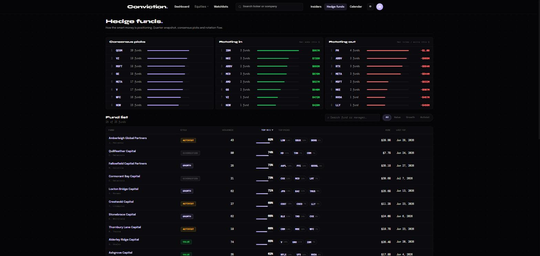Click the CSCO top-pick chip
540x256 pixels.
(301, 204)
